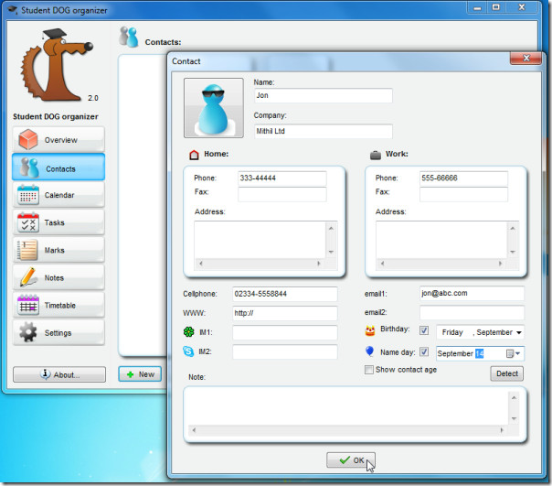This screenshot has width=552, height=486.
Task: Click the Tasks checklist icon
Action: click(x=28, y=222)
